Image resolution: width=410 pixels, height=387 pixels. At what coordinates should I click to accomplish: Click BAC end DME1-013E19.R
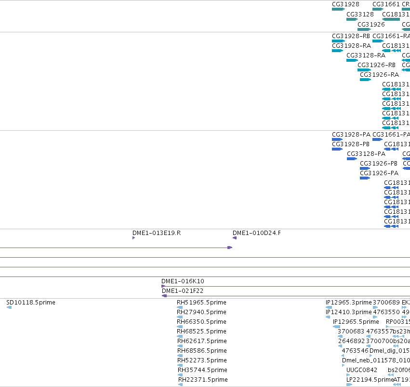[133, 238]
